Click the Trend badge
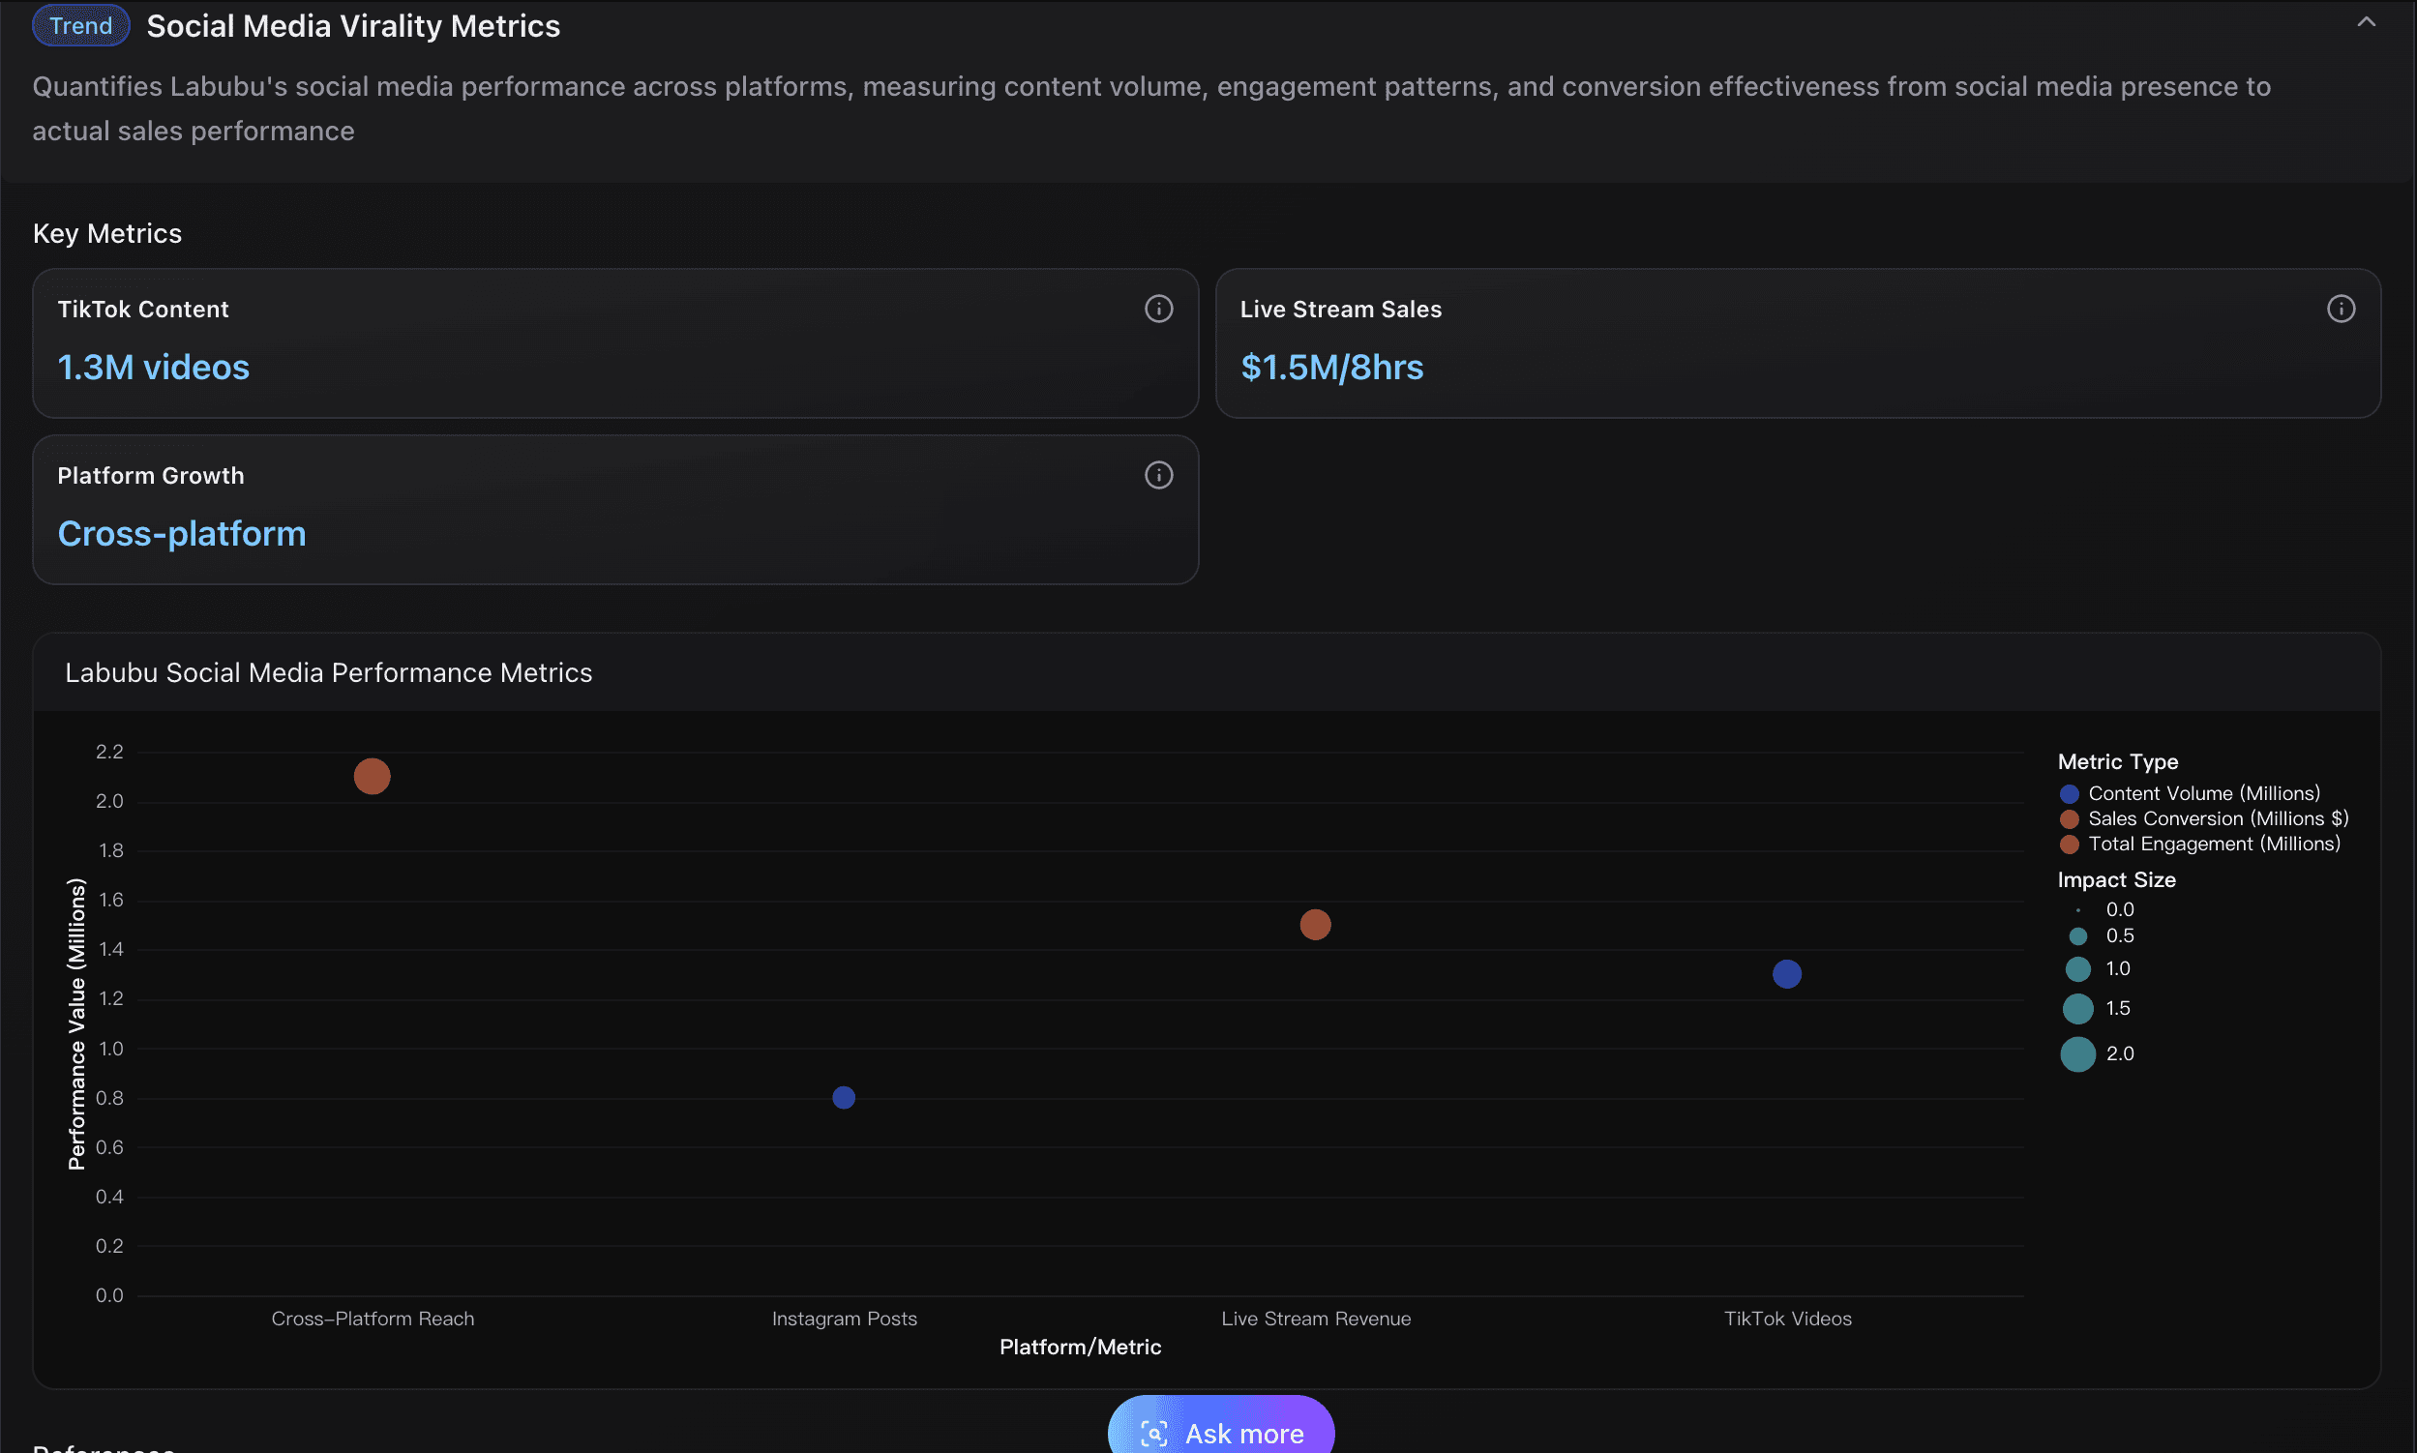 click(x=81, y=25)
